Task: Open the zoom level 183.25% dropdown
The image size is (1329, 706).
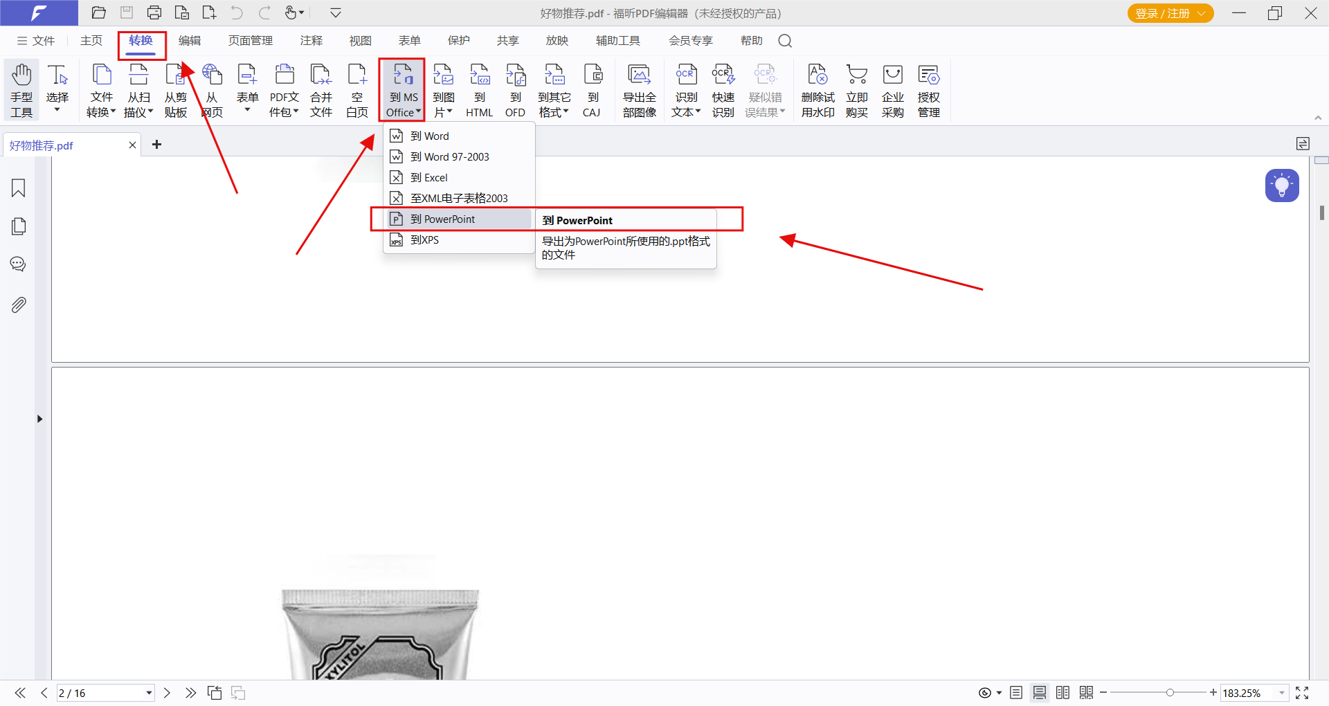Action: (1282, 693)
